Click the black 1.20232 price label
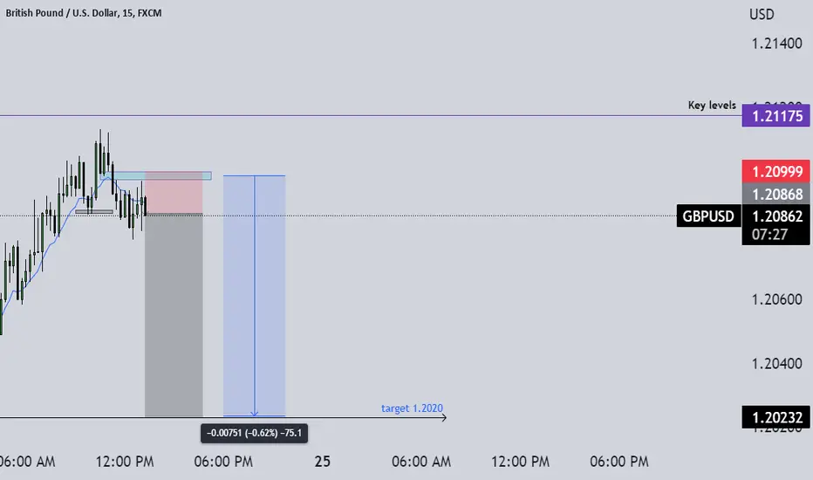The image size is (813, 480). (x=775, y=417)
